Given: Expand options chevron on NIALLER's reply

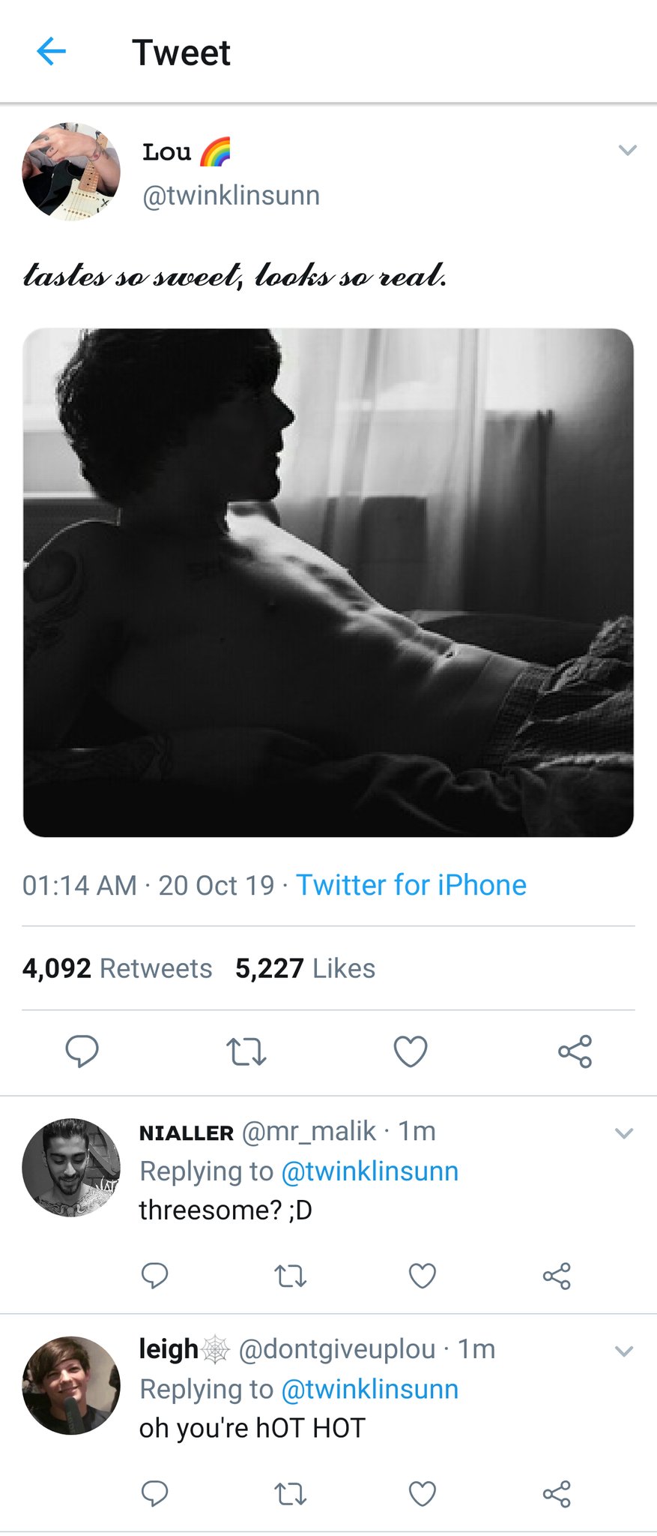Looking at the screenshot, I should pyautogui.click(x=624, y=1133).
